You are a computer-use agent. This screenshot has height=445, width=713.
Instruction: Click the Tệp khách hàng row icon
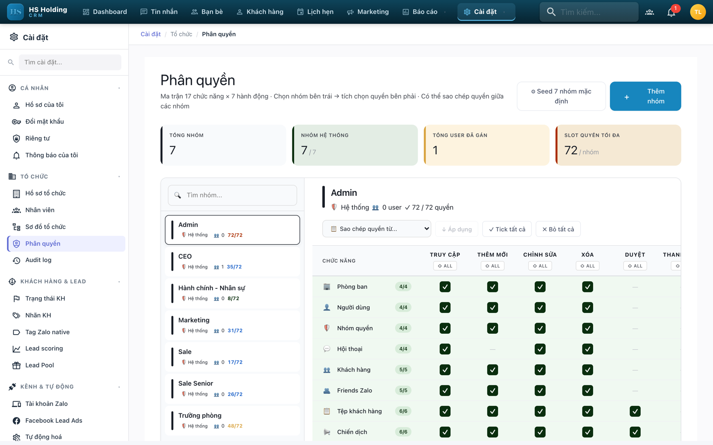(327, 411)
